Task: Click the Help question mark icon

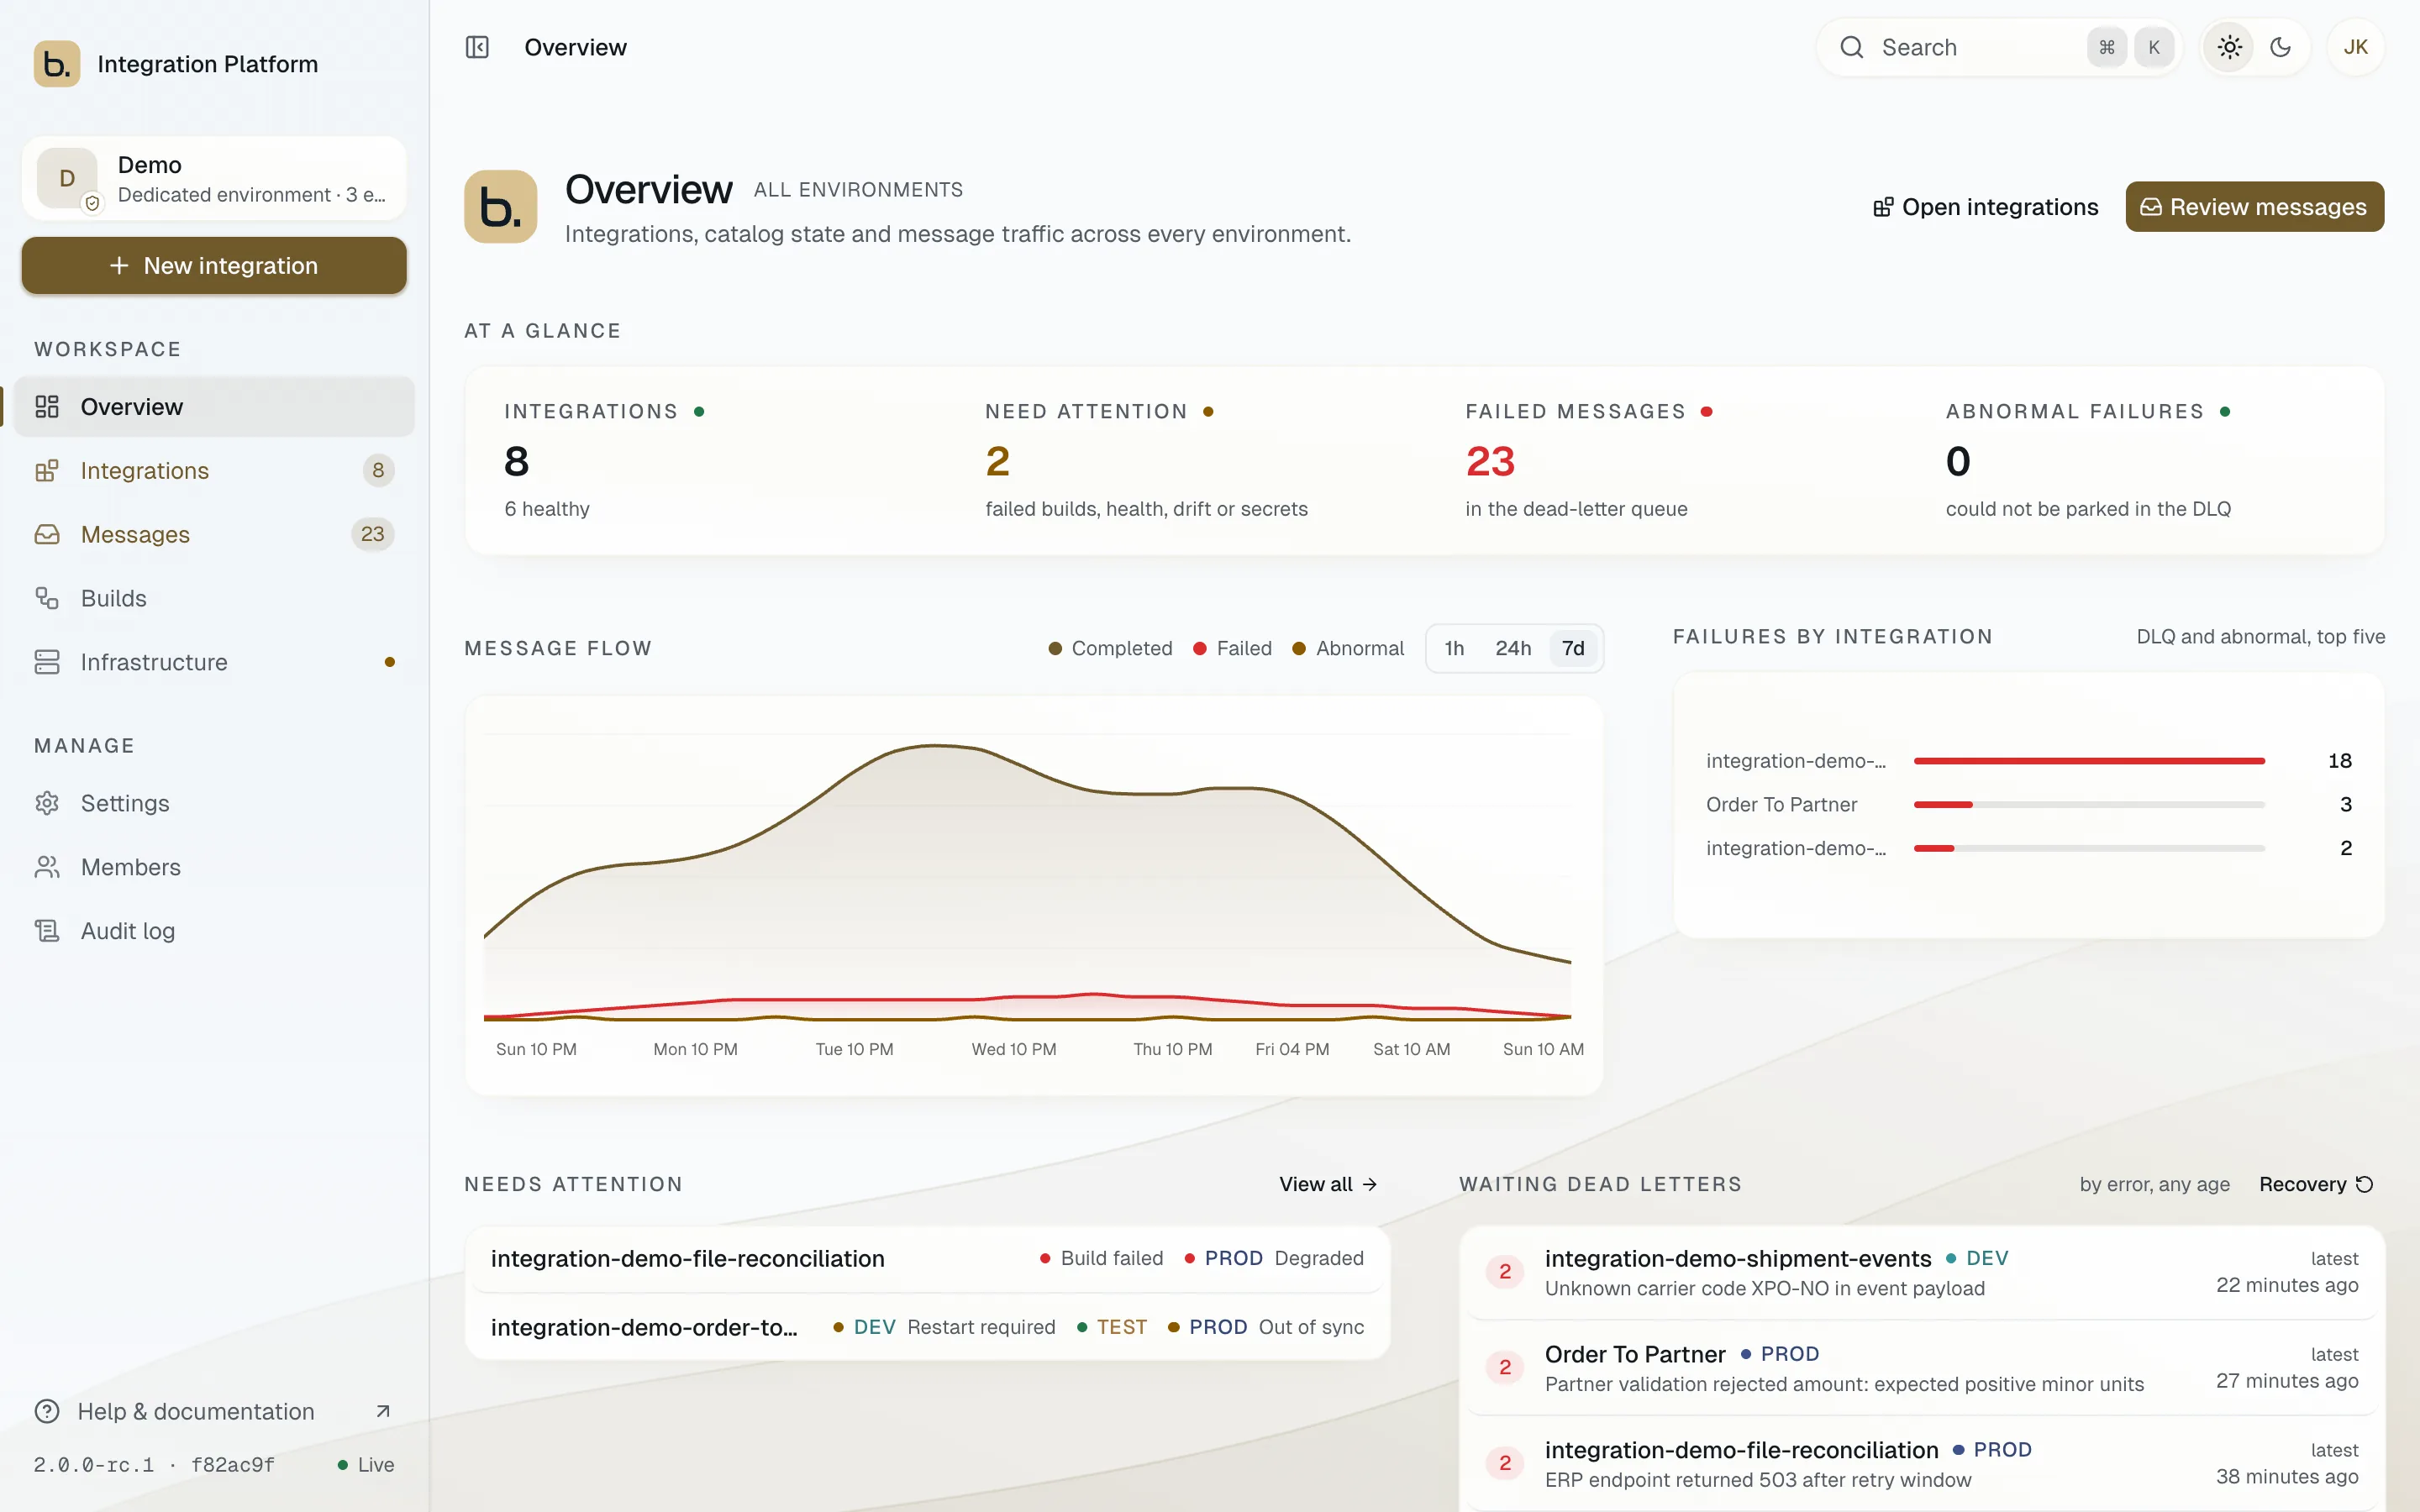Action: (47, 1411)
